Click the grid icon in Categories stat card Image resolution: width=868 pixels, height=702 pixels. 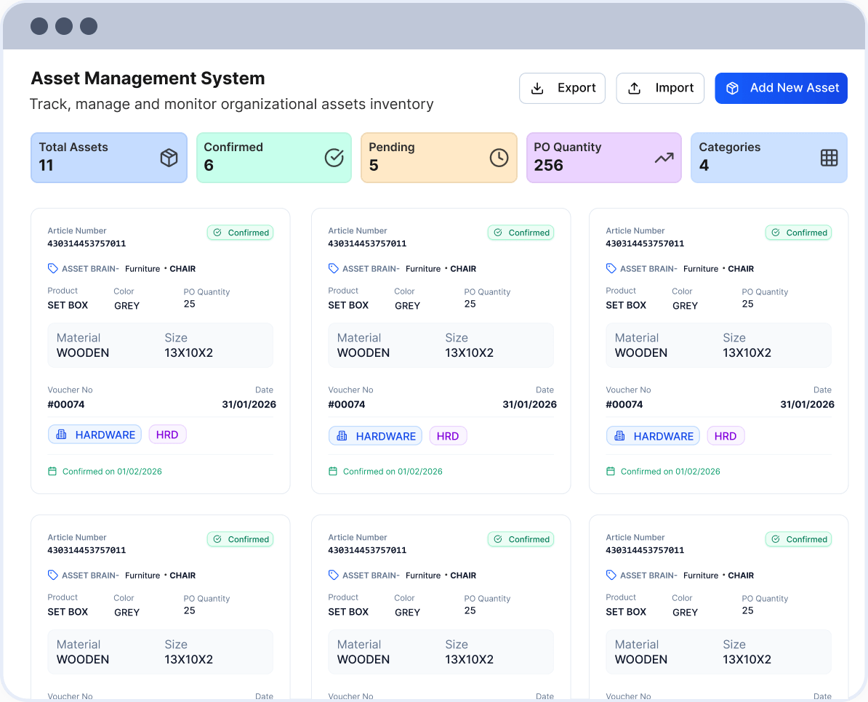pos(829,158)
